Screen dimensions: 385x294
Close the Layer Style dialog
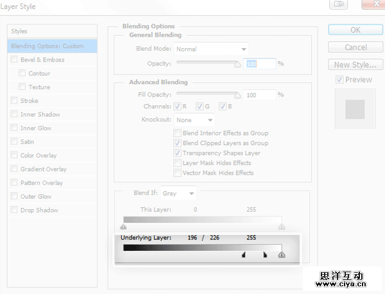click(373, 4)
